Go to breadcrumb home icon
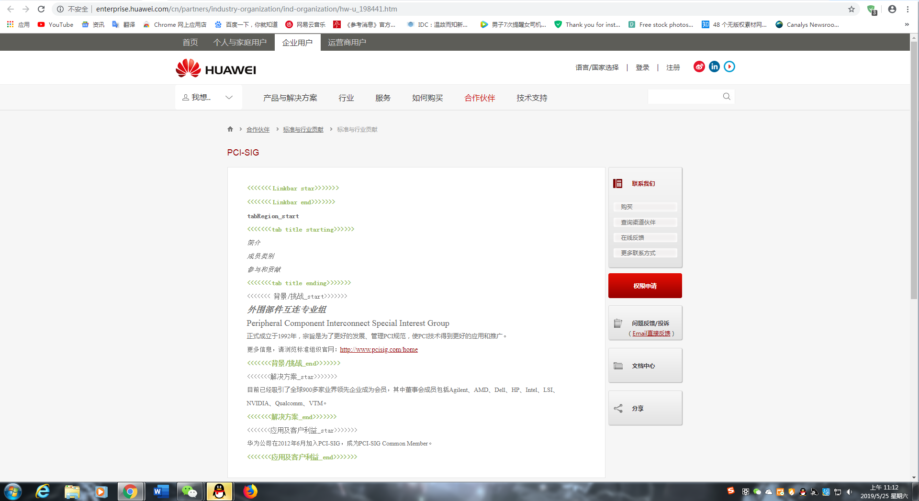The width and height of the screenshot is (919, 501). tap(230, 129)
